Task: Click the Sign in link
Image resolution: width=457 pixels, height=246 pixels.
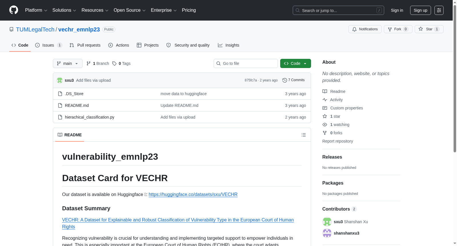Action: (x=397, y=10)
